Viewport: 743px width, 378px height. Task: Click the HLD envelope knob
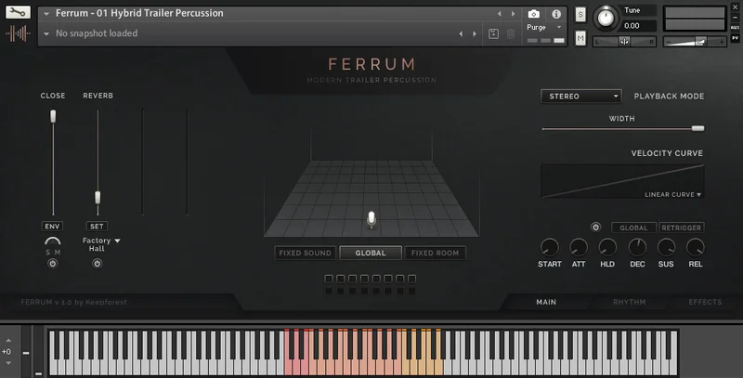[607, 247]
